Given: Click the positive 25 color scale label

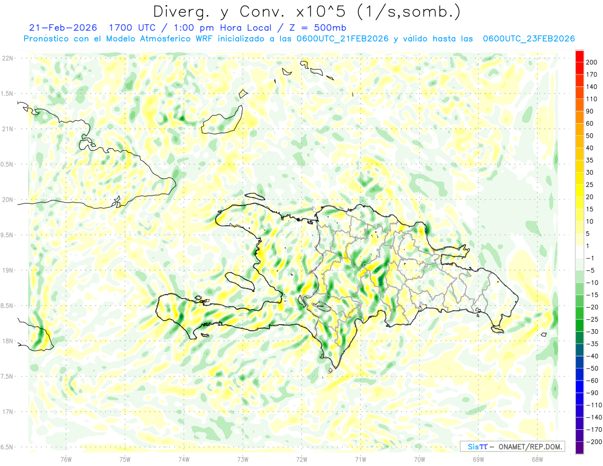Looking at the screenshot, I should click(x=590, y=184).
